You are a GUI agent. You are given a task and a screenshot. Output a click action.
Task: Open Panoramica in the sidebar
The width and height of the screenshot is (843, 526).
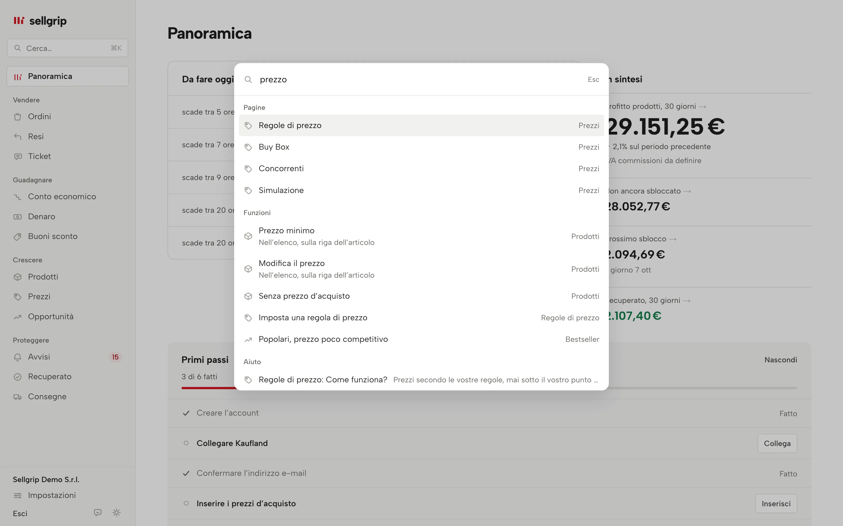click(x=68, y=76)
